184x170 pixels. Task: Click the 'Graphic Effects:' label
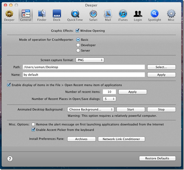62,31
